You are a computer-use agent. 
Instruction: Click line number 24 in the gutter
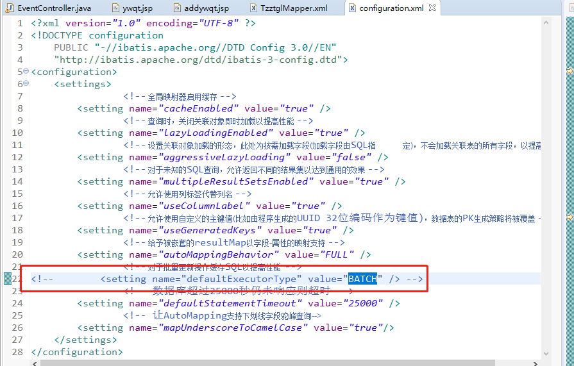17,303
